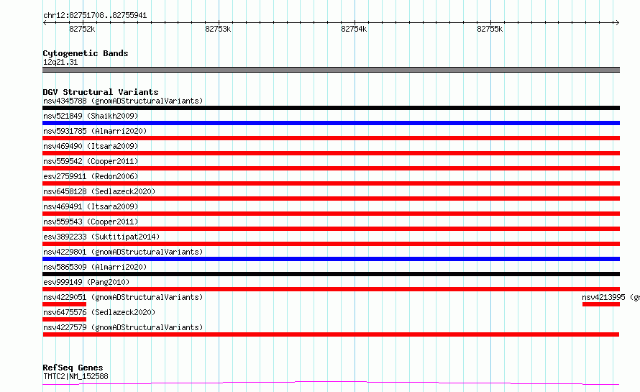Click the short red nsv6475576 bar

65,319
